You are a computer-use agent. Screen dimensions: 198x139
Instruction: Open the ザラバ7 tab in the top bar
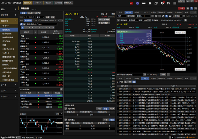click(x=48, y=3)
